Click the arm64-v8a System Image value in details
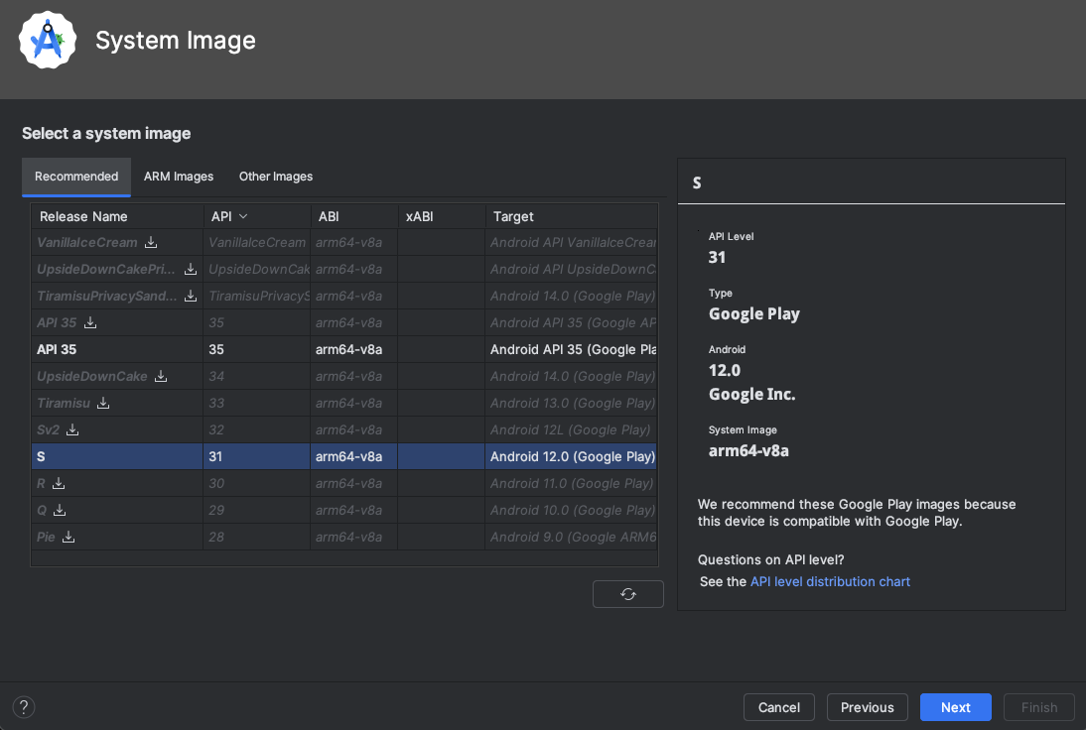Image resolution: width=1086 pixels, height=730 pixels. coord(748,451)
